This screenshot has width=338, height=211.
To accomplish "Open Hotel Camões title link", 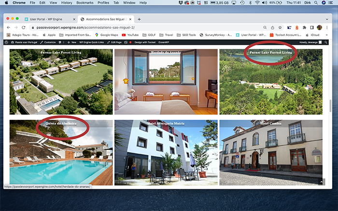I will [x=271, y=123].
